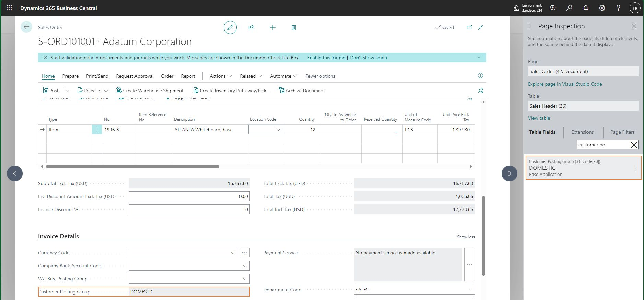Expand the Location Code dropdown
644x300 pixels.
[278, 130]
